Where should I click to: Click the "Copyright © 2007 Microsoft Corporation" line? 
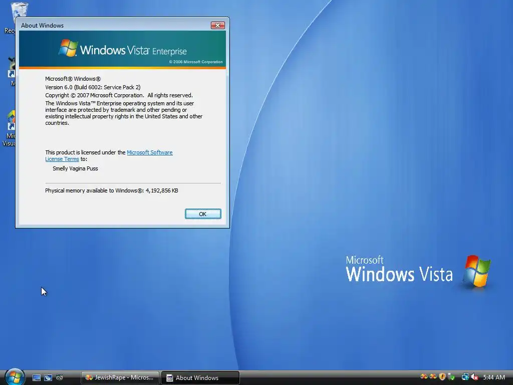tap(119, 95)
